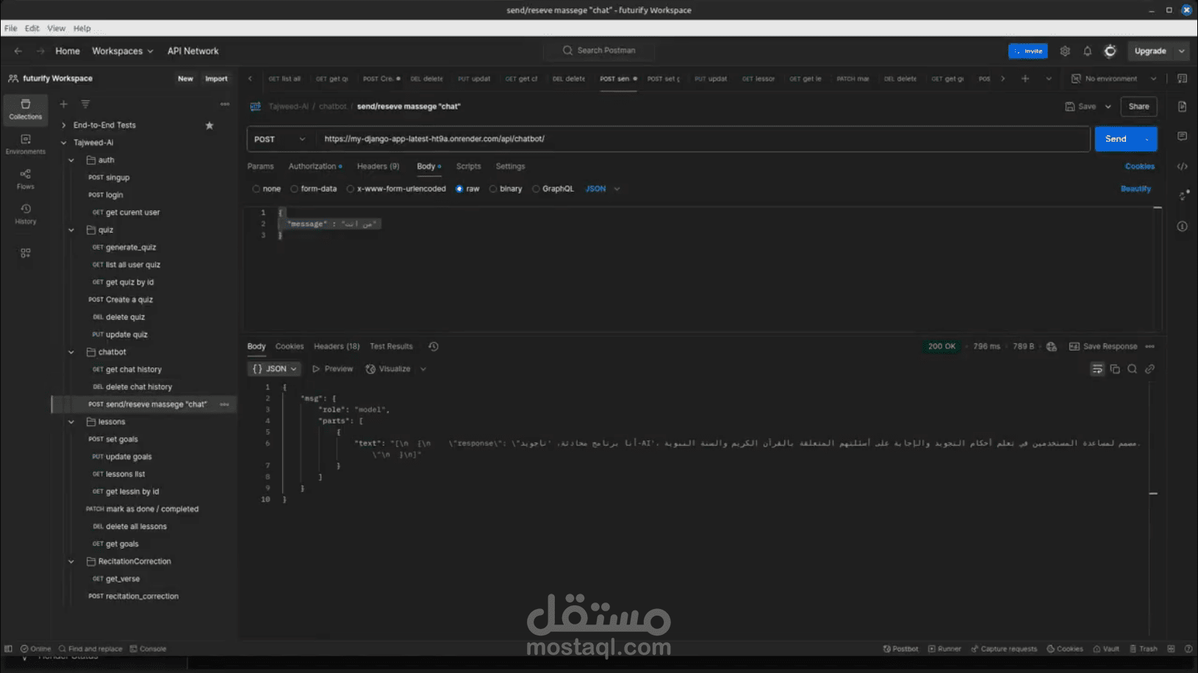The image size is (1198, 673).
Task: Open the Collections sidebar panel
Action: 26,109
